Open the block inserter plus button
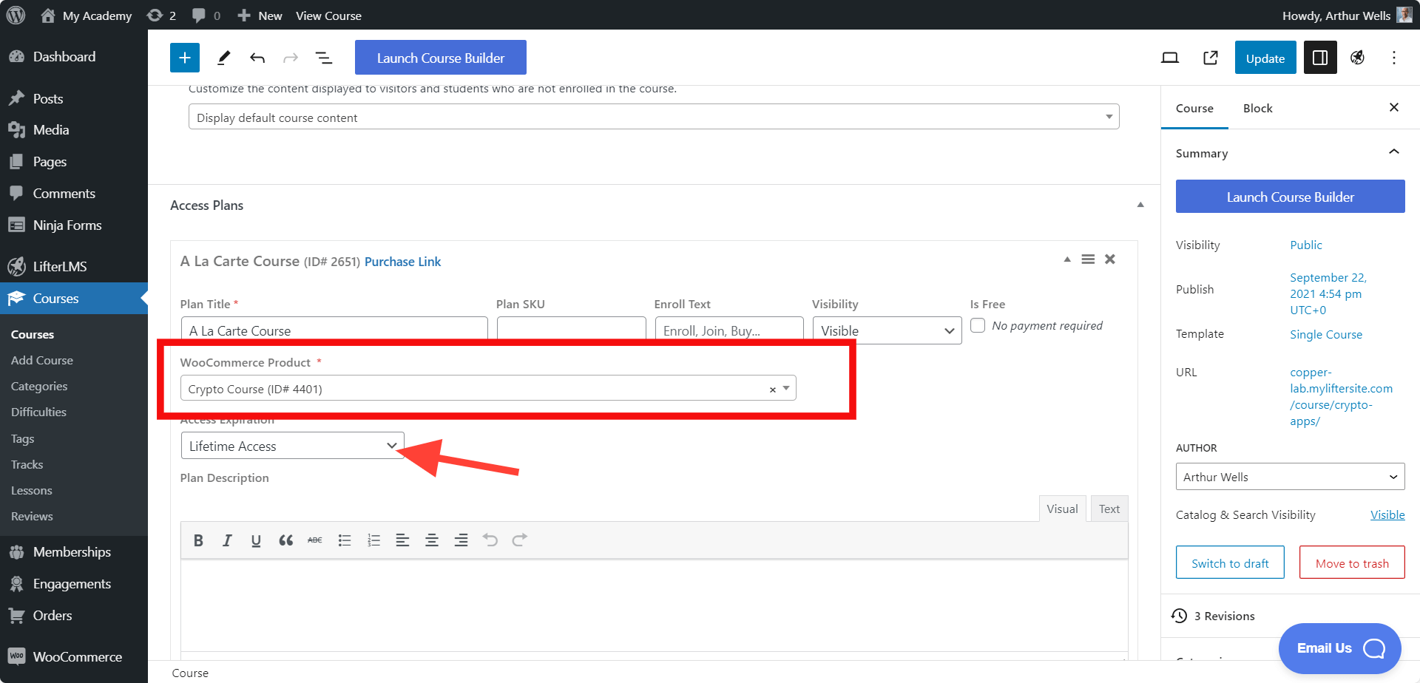The height and width of the screenshot is (683, 1420). click(185, 58)
